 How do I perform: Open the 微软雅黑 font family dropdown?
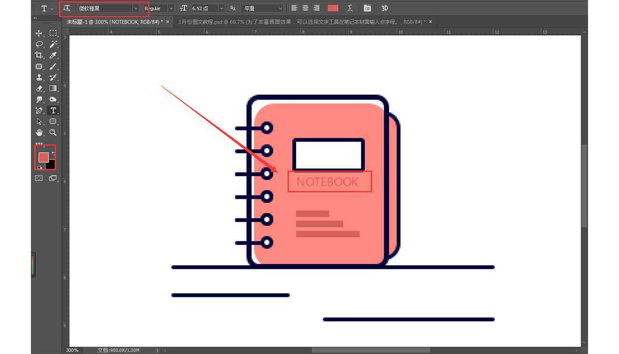click(x=136, y=8)
